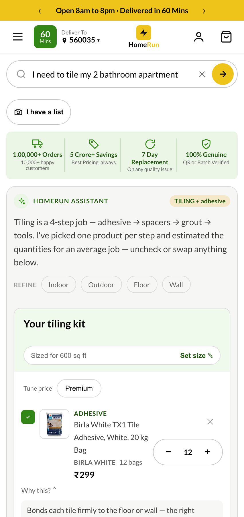Filter by the Wall chip
Image resolution: width=244 pixels, height=517 pixels.
point(176,285)
